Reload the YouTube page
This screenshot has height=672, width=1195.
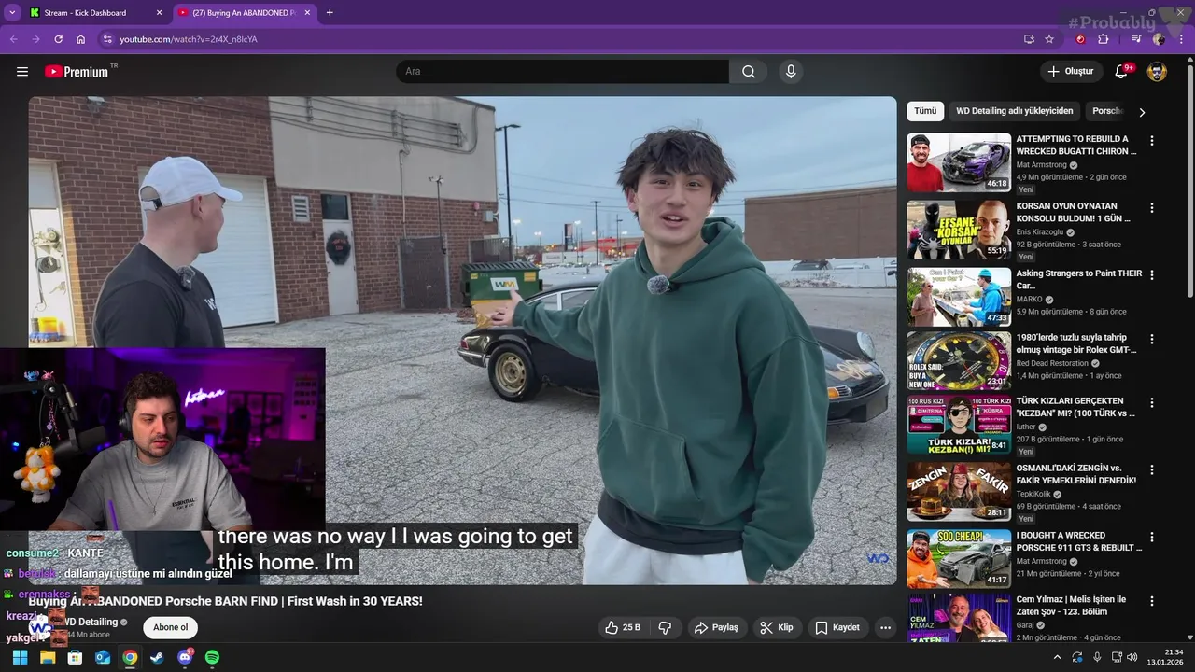(x=58, y=39)
